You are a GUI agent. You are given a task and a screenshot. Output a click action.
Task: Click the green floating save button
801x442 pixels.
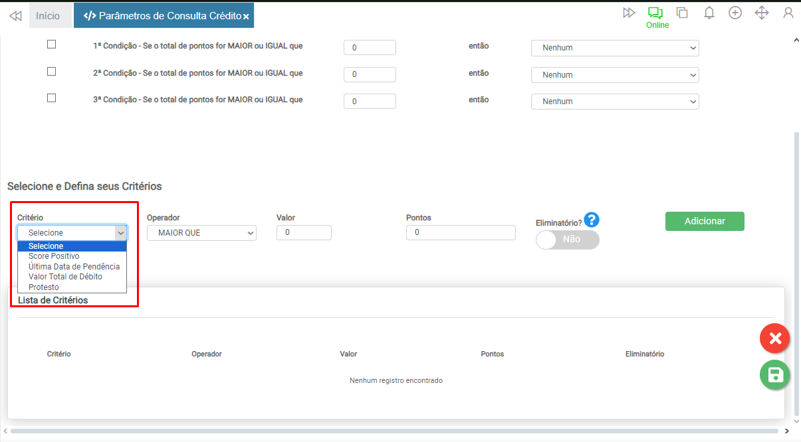point(775,375)
